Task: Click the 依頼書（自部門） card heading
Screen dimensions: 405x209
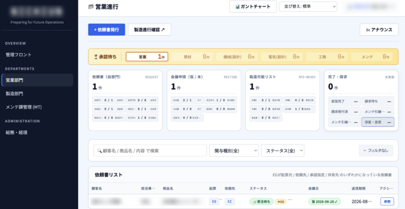Action: [107, 77]
